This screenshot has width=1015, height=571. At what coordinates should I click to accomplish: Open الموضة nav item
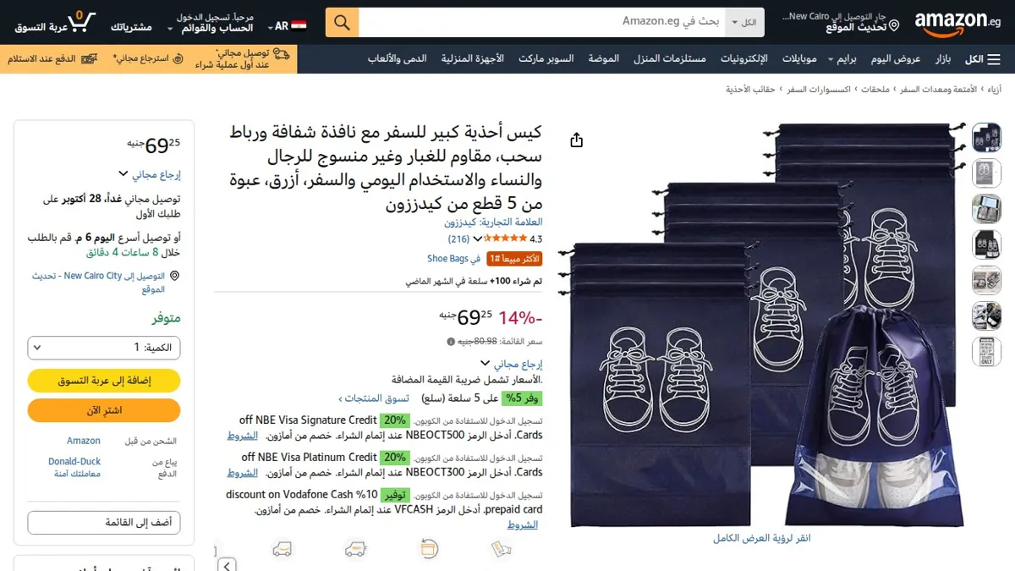point(603,59)
